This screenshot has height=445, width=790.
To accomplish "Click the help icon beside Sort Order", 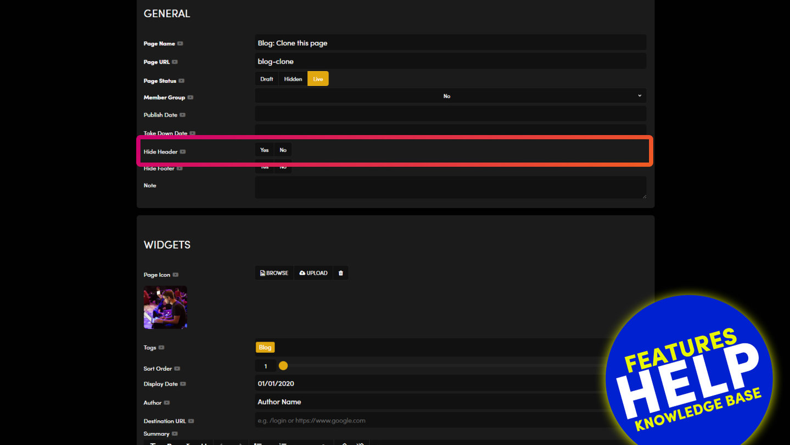I will [x=177, y=369].
